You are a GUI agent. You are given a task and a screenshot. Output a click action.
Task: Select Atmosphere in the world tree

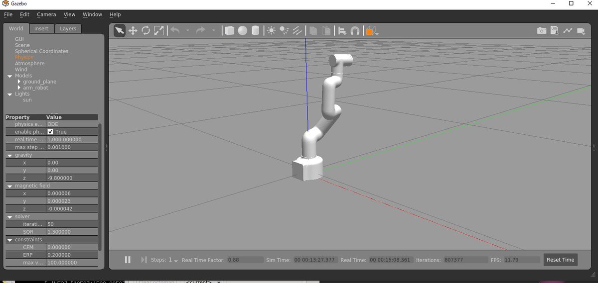(x=30, y=64)
